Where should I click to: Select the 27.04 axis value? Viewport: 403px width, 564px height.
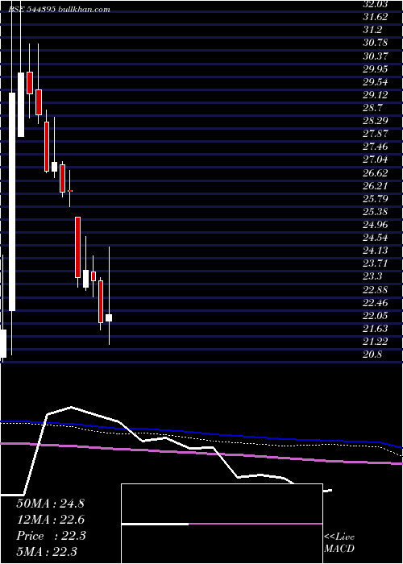pyautogui.click(x=376, y=160)
